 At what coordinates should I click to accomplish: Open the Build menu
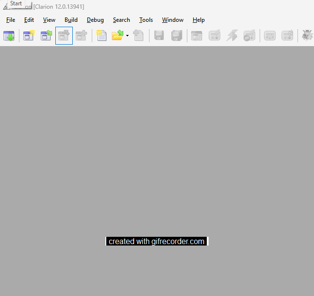71,20
